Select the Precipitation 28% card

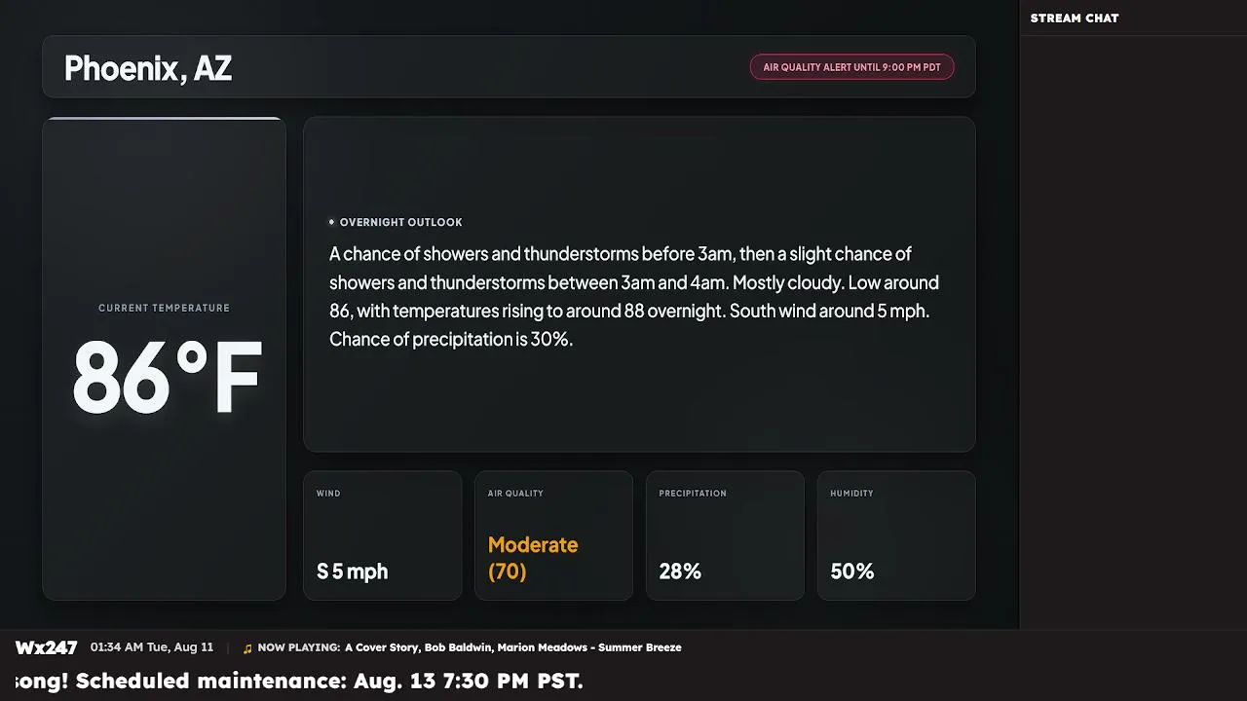point(725,535)
